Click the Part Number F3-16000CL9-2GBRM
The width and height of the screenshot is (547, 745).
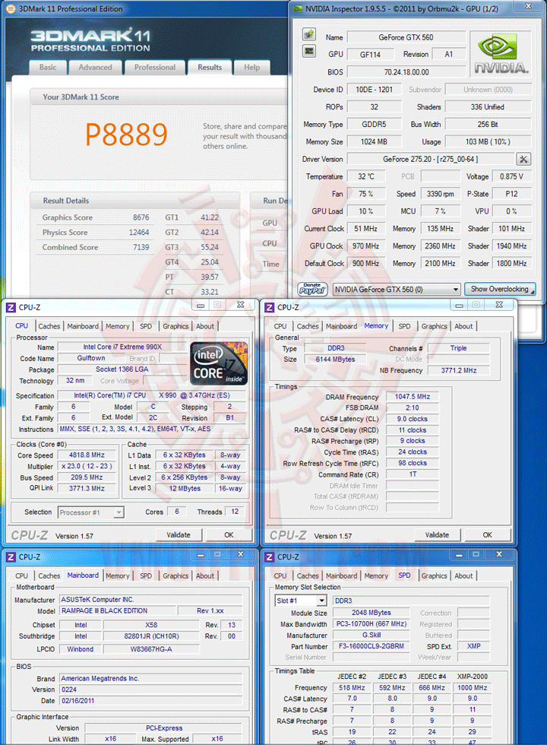point(372,646)
